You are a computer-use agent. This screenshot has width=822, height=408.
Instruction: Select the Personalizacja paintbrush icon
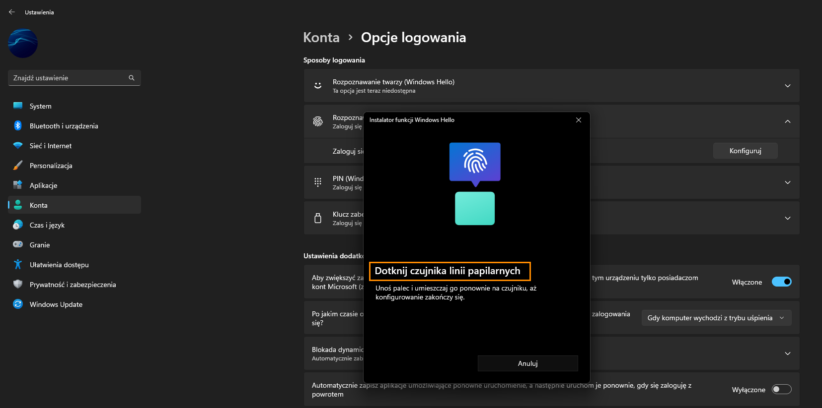pyautogui.click(x=18, y=165)
